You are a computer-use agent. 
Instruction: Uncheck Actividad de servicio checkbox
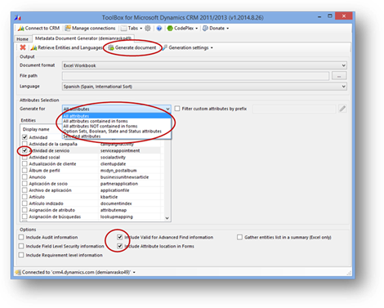(25, 150)
